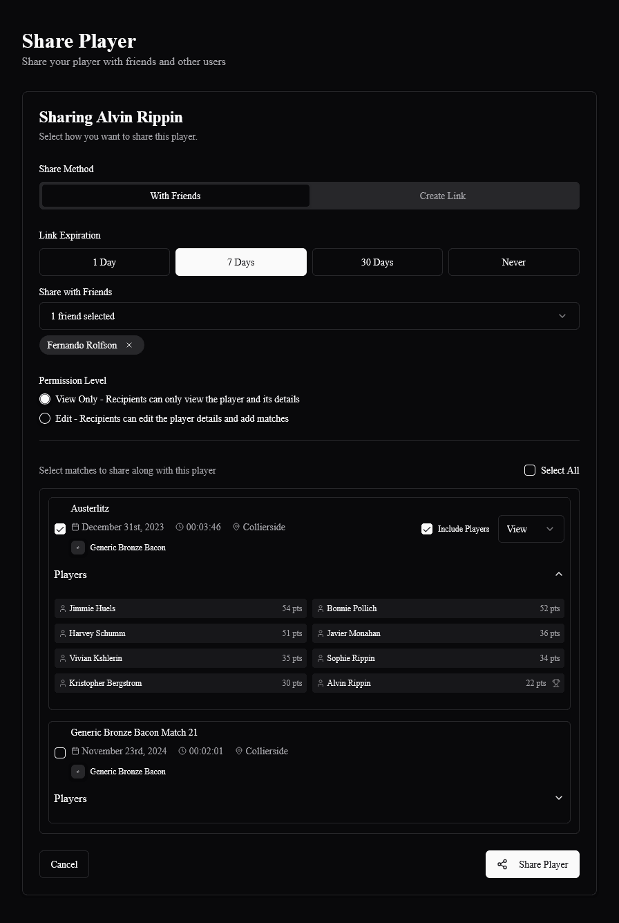619x923 pixels.
Task: Remove Fernando Rolfson from selected friends
Action: coord(129,345)
